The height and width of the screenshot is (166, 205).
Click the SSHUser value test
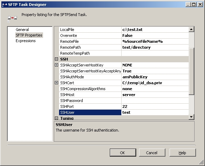pos(155,112)
